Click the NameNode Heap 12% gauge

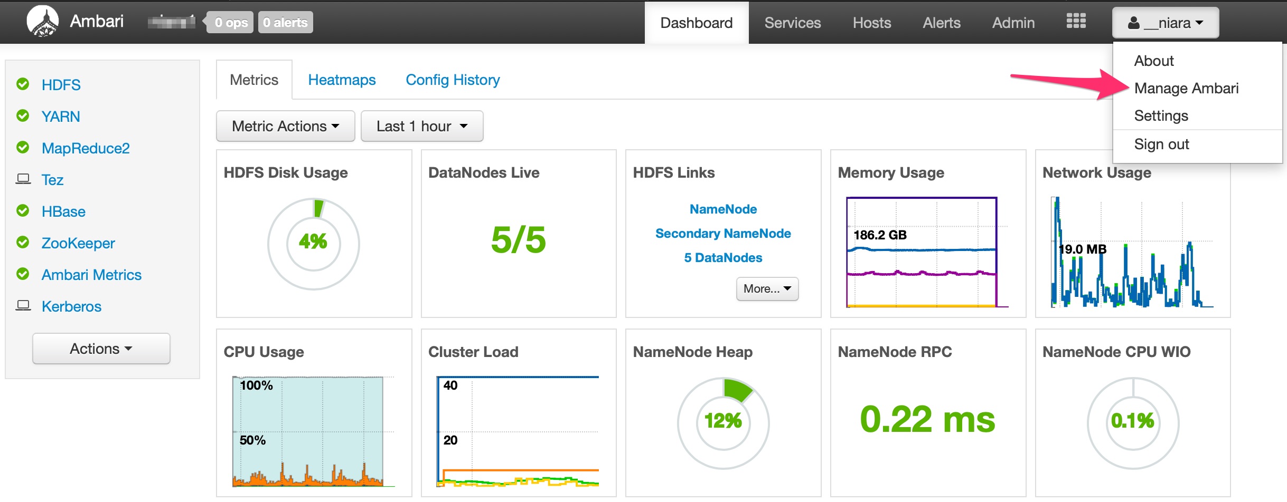point(723,423)
